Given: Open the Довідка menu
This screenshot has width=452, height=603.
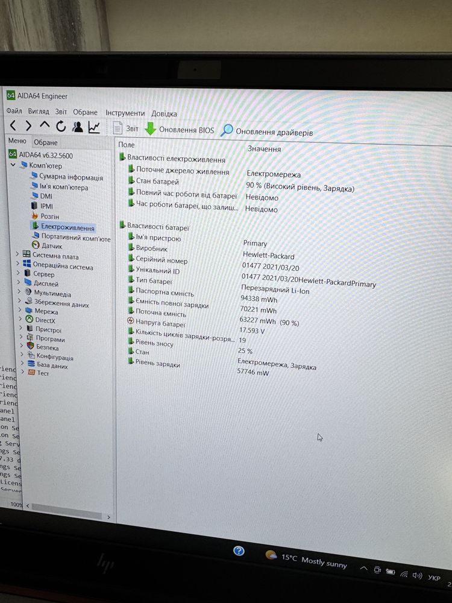Looking at the screenshot, I should click(164, 114).
